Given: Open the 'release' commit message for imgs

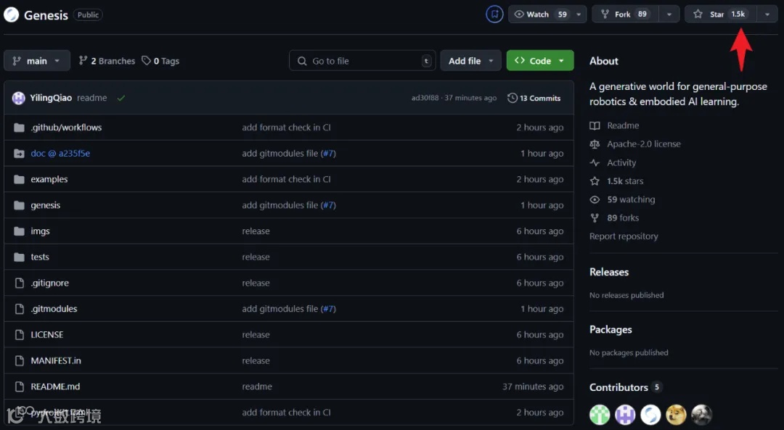Looking at the screenshot, I should coord(256,231).
